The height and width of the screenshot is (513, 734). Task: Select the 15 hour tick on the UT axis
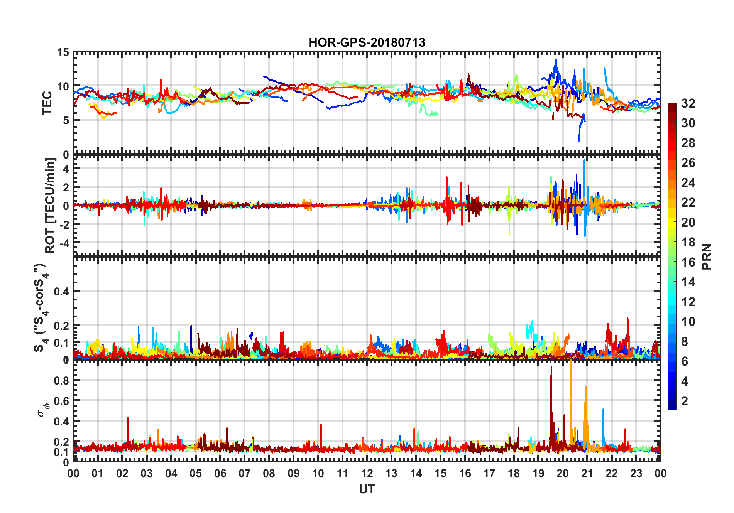click(x=440, y=473)
